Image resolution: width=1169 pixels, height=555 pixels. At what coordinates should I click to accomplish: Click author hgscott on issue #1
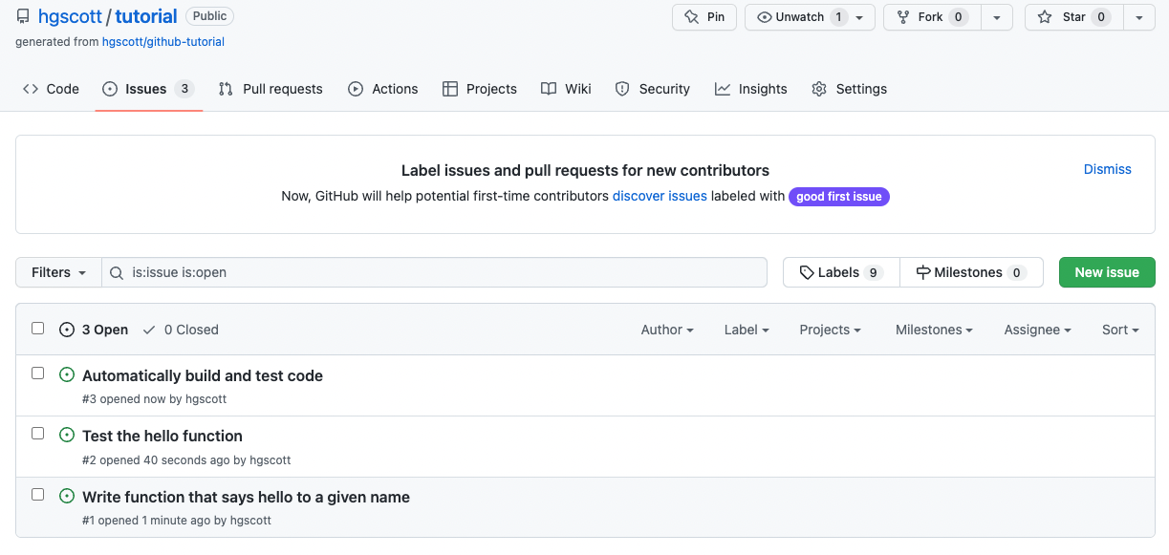250,521
